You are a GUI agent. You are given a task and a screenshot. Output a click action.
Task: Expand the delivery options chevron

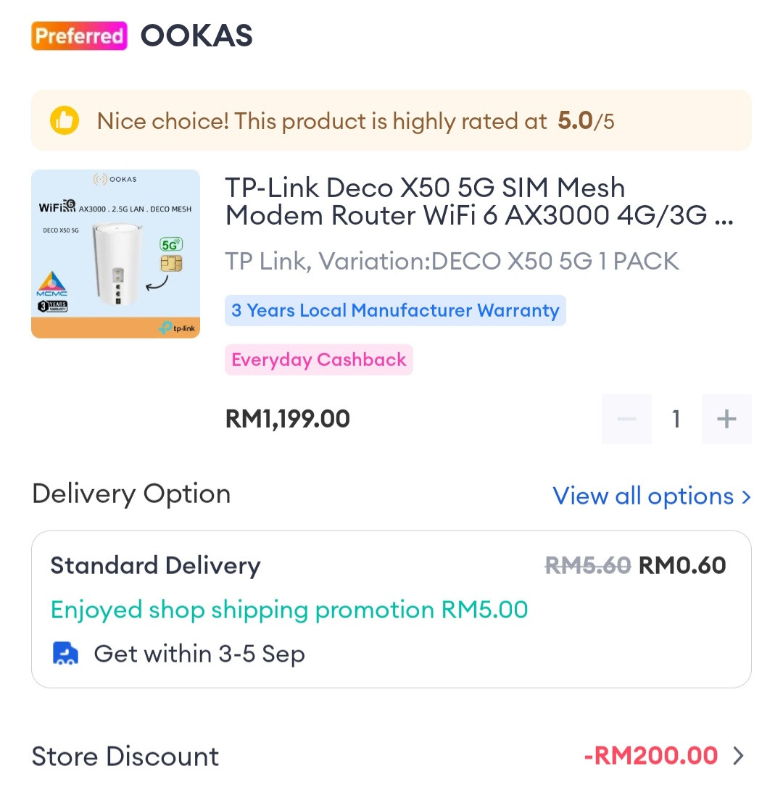pyautogui.click(x=745, y=496)
